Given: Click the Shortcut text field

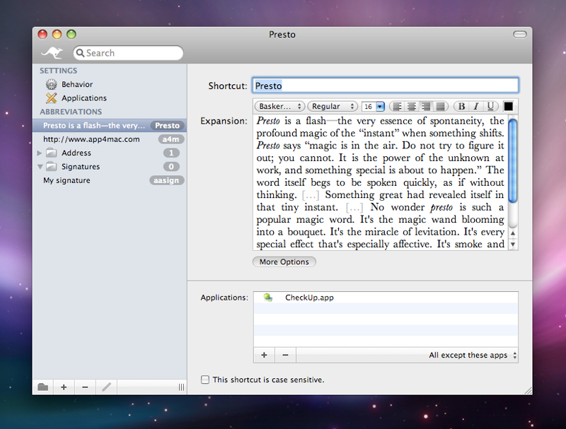Looking at the screenshot, I should [386, 86].
